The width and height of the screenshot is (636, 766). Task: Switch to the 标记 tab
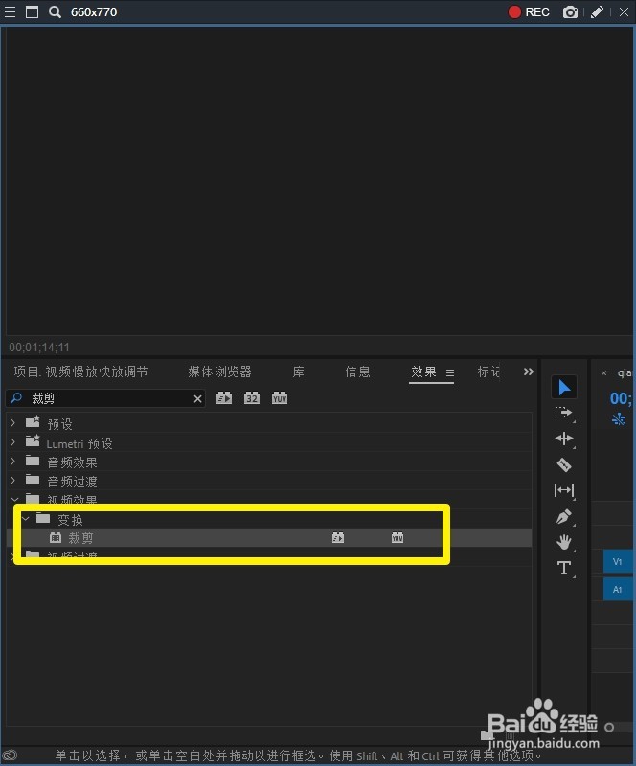click(488, 372)
